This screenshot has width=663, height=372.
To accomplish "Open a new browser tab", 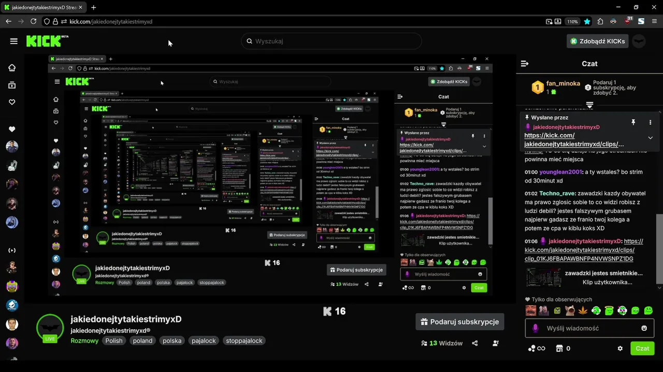I will (x=93, y=8).
